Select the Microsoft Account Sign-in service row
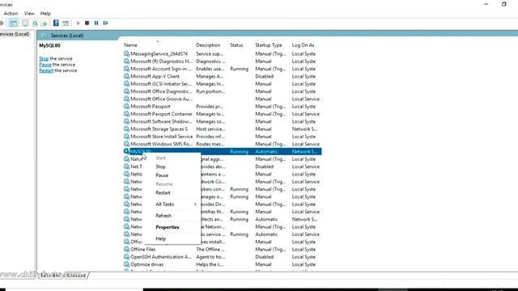 pyautogui.click(x=222, y=69)
